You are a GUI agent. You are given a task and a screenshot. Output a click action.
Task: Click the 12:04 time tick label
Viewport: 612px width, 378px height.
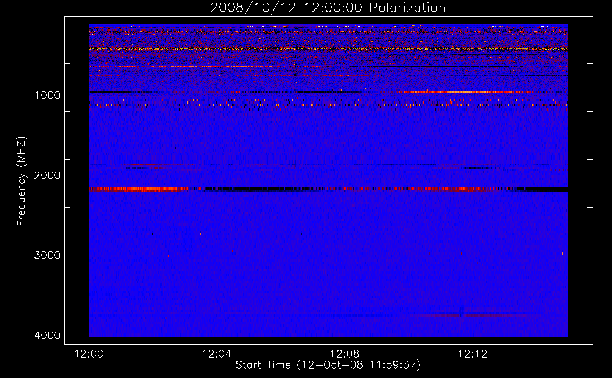point(217,354)
